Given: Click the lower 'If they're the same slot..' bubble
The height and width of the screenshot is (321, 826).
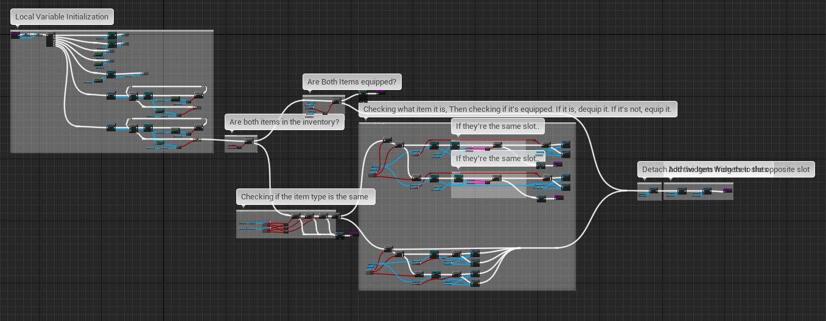Looking at the screenshot, I should pos(498,159).
